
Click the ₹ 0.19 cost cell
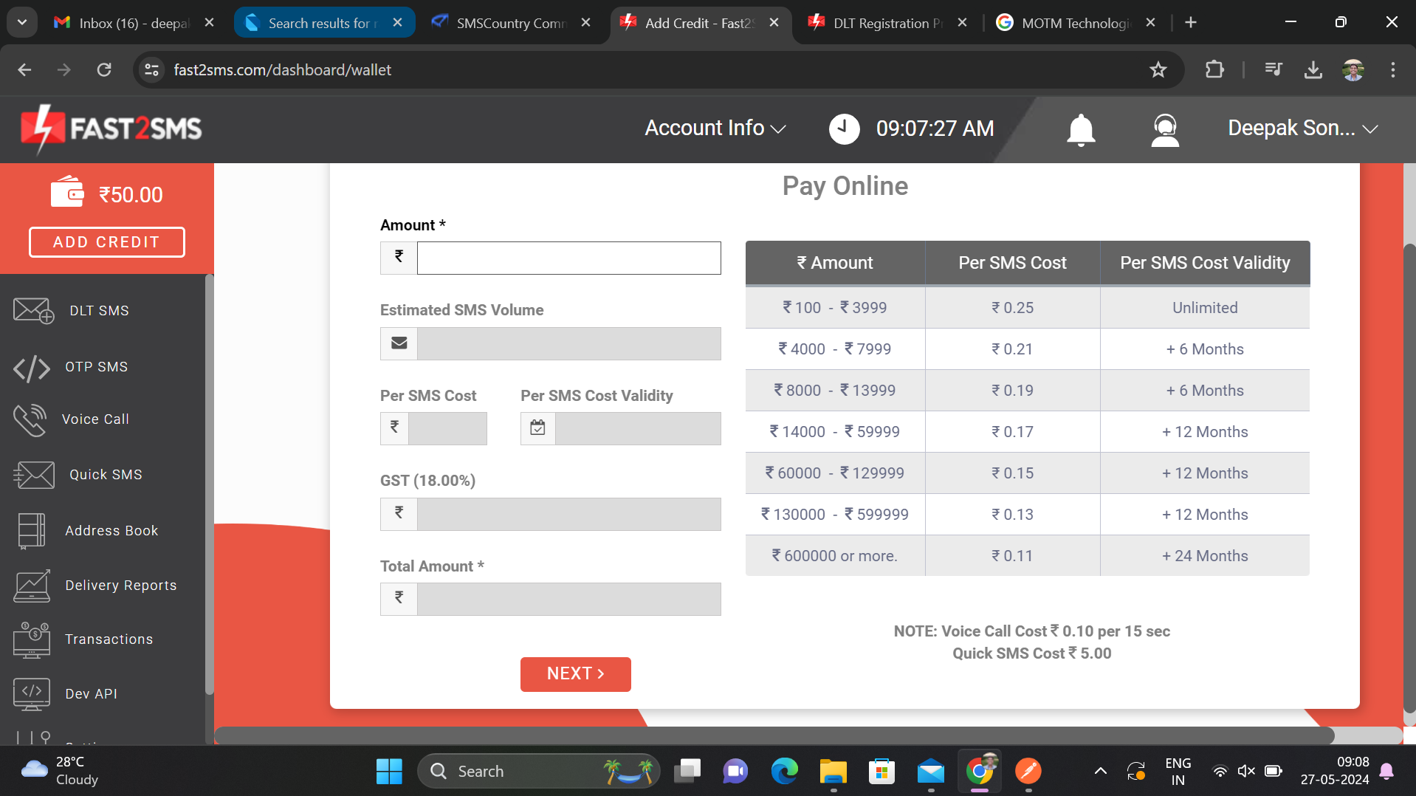coord(1012,391)
